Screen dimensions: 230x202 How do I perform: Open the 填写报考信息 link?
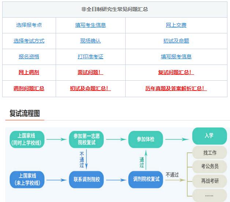point(176,56)
